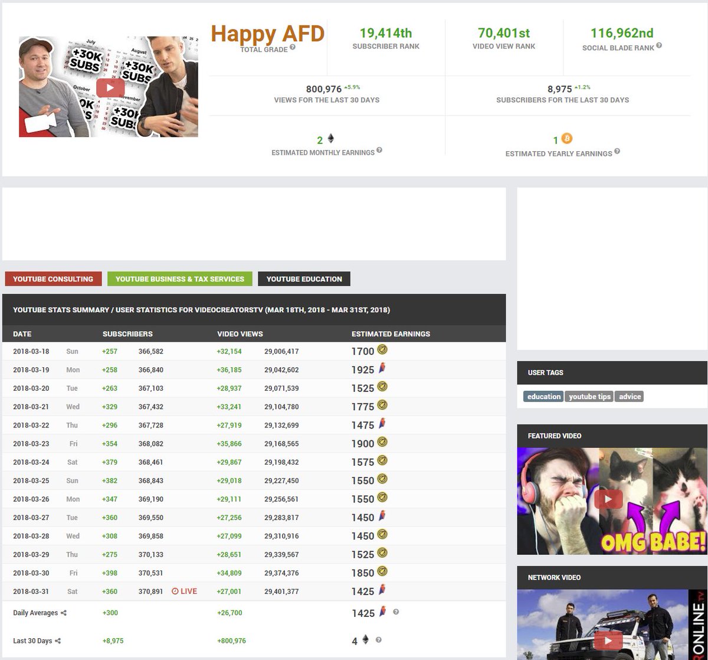Click the +26,700 daily average views
Image resolution: width=708 pixels, height=660 pixels.
pyautogui.click(x=230, y=613)
